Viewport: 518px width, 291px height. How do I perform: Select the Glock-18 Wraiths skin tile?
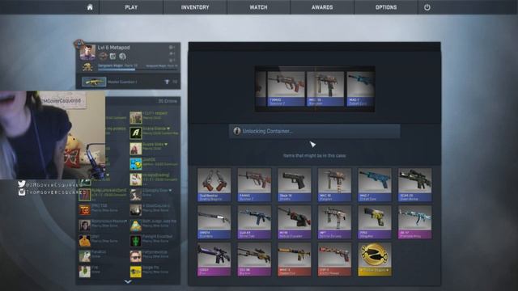[295, 185]
